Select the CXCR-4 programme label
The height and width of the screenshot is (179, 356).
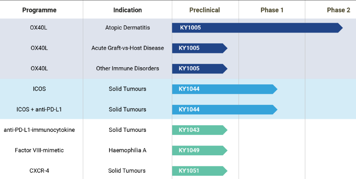click(x=39, y=171)
